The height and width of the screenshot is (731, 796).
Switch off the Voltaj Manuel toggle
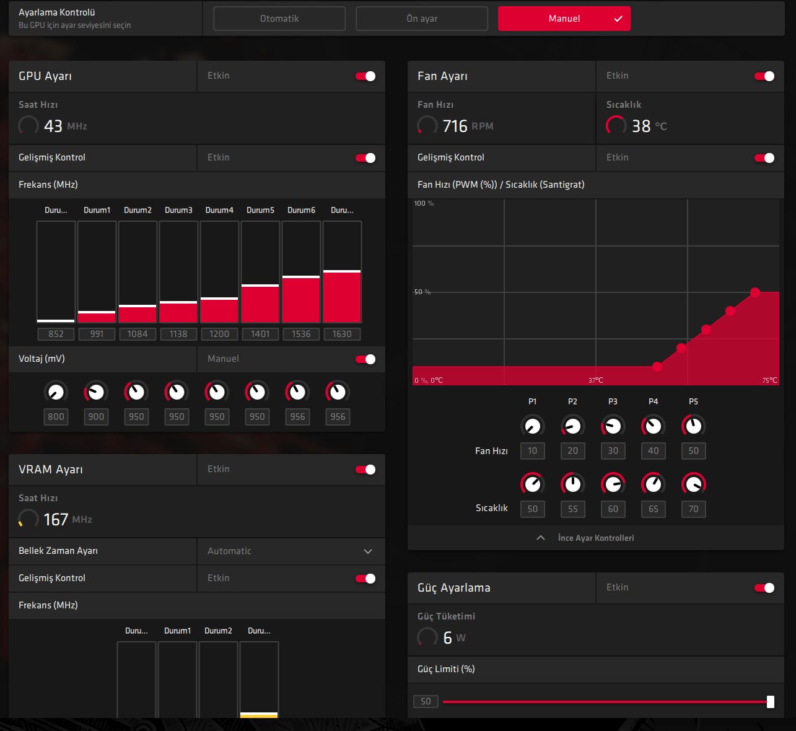pyautogui.click(x=365, y=359)
